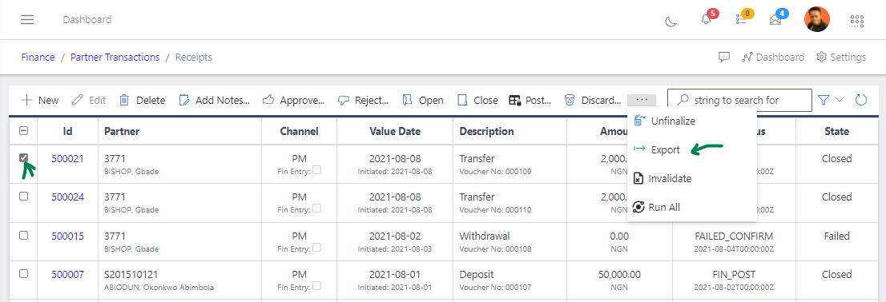Click the Withdrawal description cell
Image resolution: width=886 pixels, height=302 pixels.
click(x=509, y=241)
